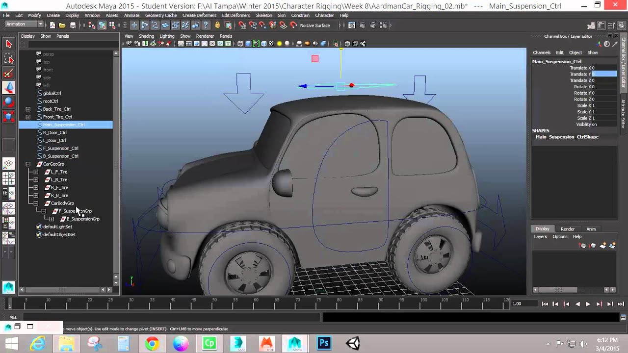Toggle use all lights yellow bulb icon
This screenshot has width=628, height=353.
pos(279,44)
